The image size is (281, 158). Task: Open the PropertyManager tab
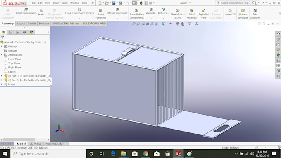10,32
